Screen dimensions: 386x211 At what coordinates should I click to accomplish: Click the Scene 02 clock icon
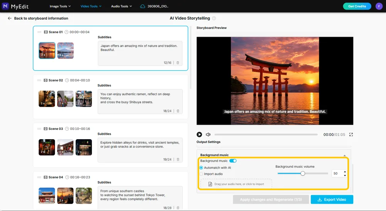pyautogui.click(x=67, y=80)
